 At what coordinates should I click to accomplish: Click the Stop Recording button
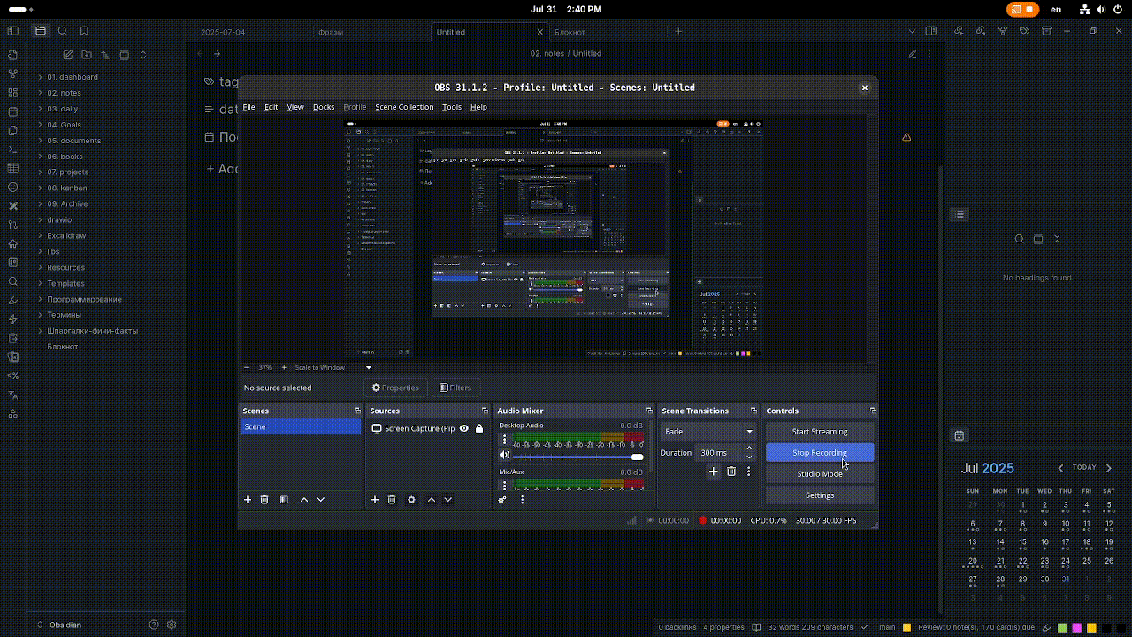820,453
